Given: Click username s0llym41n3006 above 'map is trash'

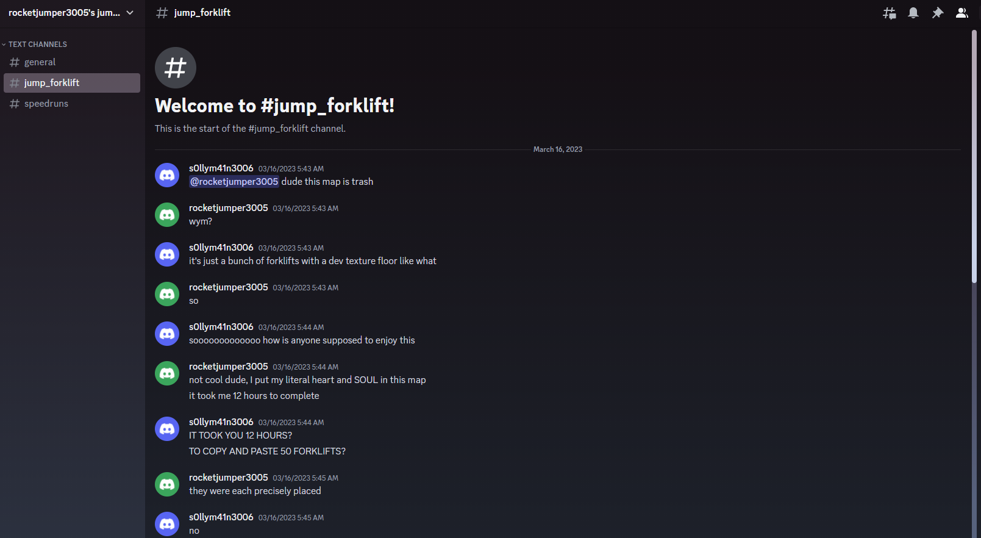Looking at the screenshot, I should click(x=221, y=168).
